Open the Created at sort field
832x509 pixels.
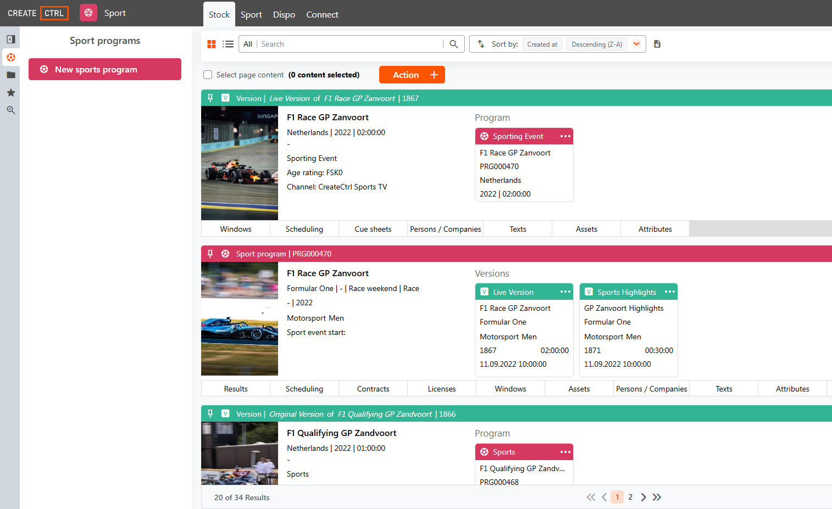pyautogui.click(x=542, y=44)
